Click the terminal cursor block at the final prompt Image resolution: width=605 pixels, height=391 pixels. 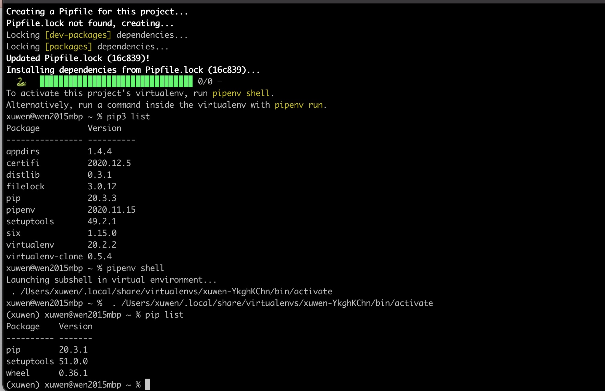tap(147, 384)
